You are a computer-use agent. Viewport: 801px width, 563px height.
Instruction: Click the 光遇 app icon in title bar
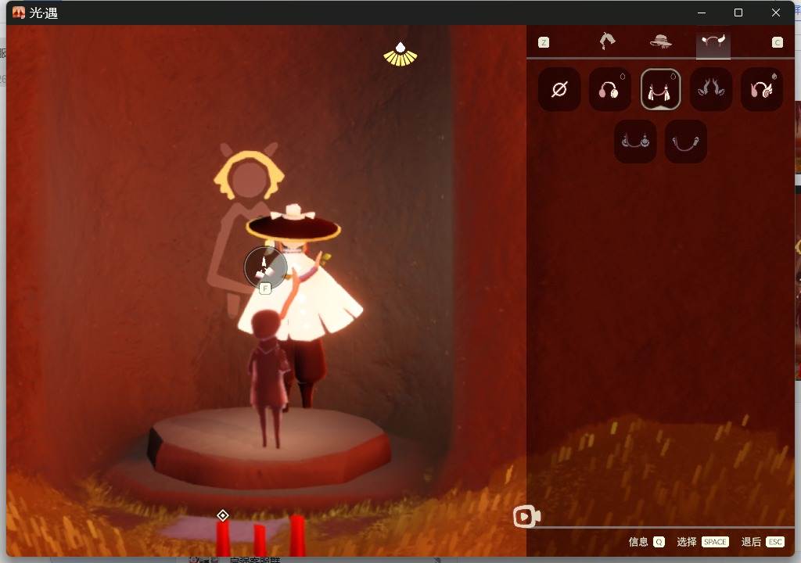tap(19, 13)
